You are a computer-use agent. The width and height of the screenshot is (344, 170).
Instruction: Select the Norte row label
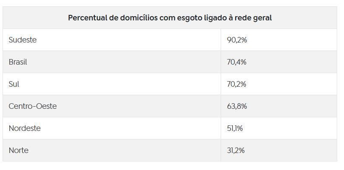point(18,150)
